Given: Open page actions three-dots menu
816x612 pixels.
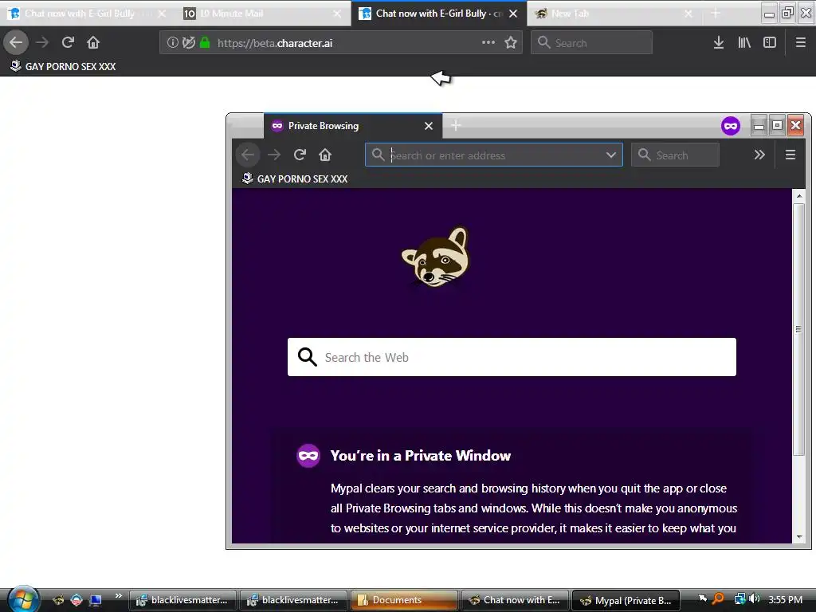Looking at the screenshot, I should coord(488,43).
